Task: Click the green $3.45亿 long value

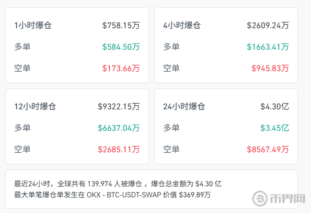Action: click(275, 128)
